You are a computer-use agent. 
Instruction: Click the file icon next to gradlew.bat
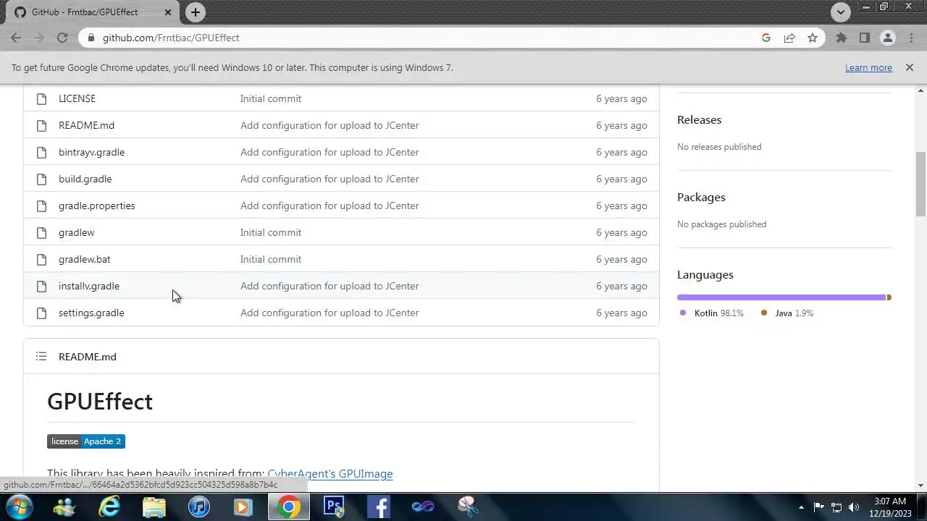click(x=41, y=259)
